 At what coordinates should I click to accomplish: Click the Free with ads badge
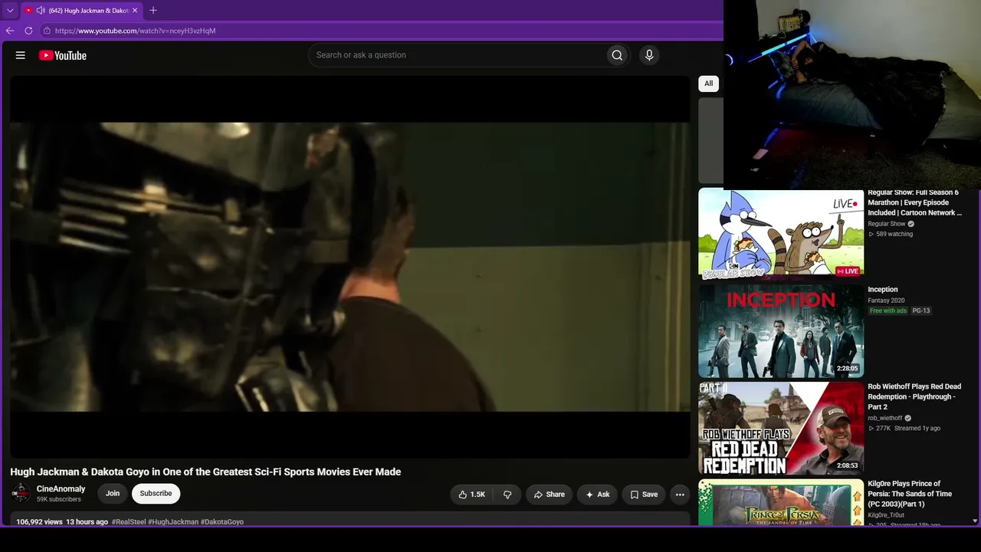(888, 310)
